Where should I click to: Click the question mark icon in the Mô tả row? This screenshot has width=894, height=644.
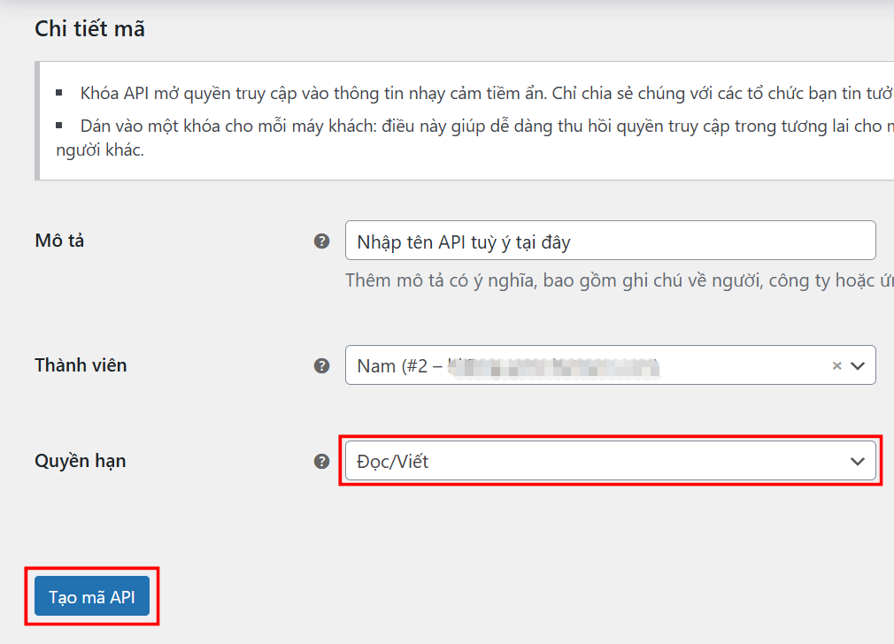322,239
